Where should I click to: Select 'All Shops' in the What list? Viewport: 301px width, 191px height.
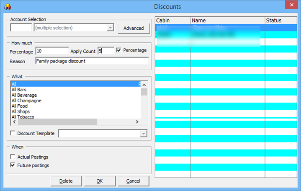[76, 111]
